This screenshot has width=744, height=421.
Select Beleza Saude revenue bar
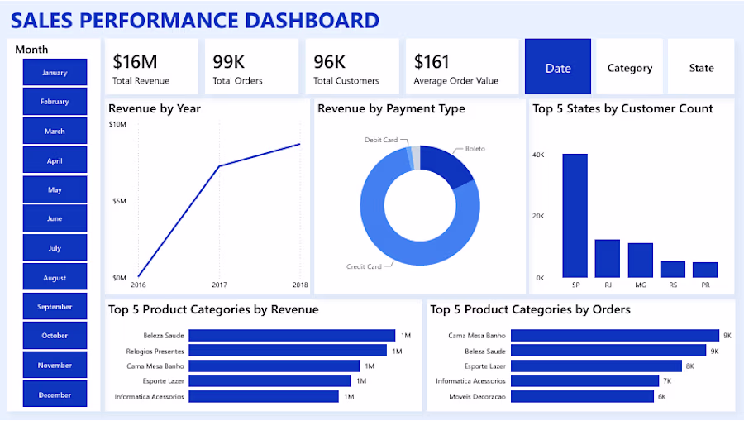[x=292, y=336]
